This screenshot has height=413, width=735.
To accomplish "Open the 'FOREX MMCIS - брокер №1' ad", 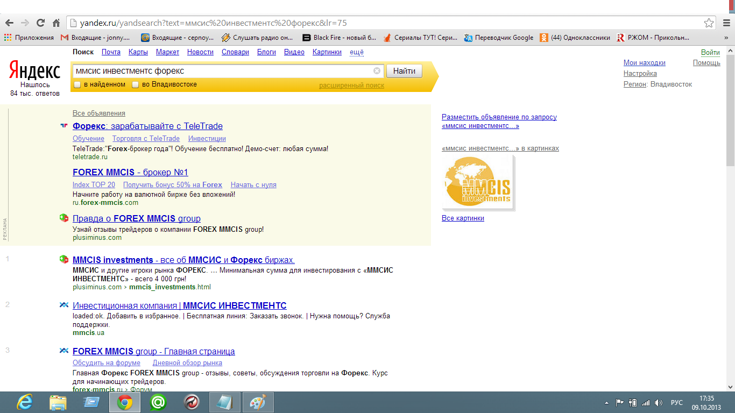I will coord(130,172).
